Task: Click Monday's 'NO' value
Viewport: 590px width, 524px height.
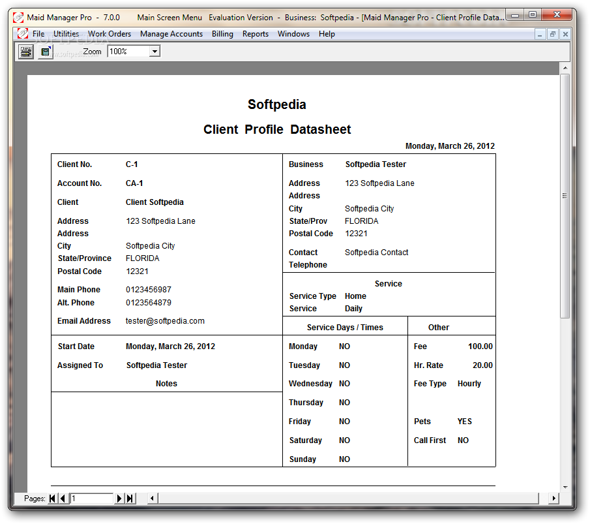Action: click(344, 347)
